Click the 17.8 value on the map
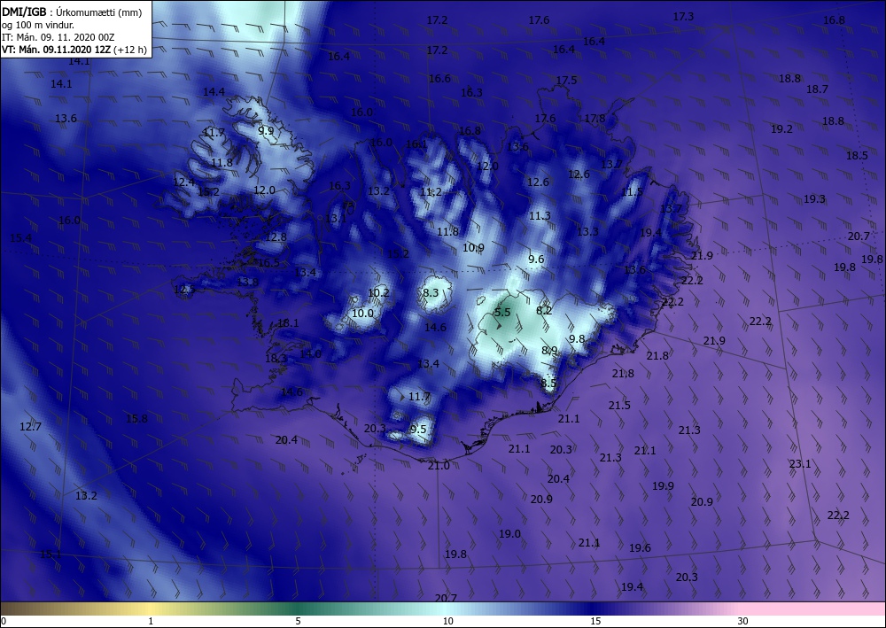886x628 pixels. pos(595,119)
